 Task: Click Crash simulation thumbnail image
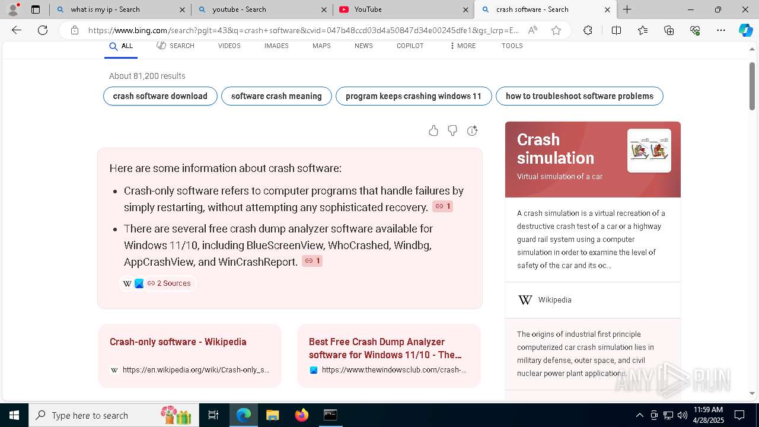coord(649,151)
